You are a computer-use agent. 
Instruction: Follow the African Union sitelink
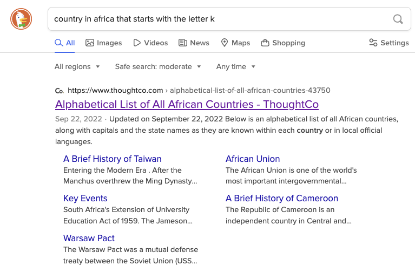[253, 159]
